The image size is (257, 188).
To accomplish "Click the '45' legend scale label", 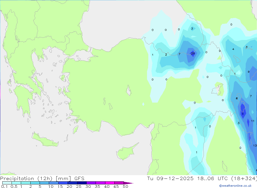I will coord(116,186).
